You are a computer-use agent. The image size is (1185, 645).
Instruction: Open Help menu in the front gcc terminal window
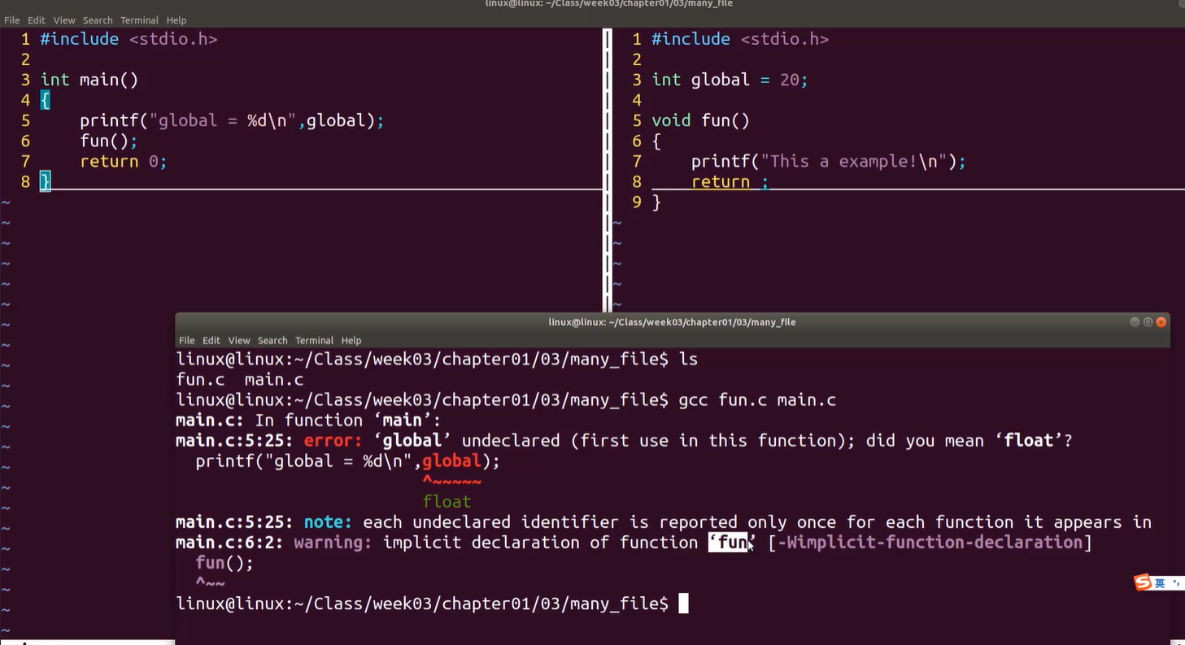(x=351, y=341)
